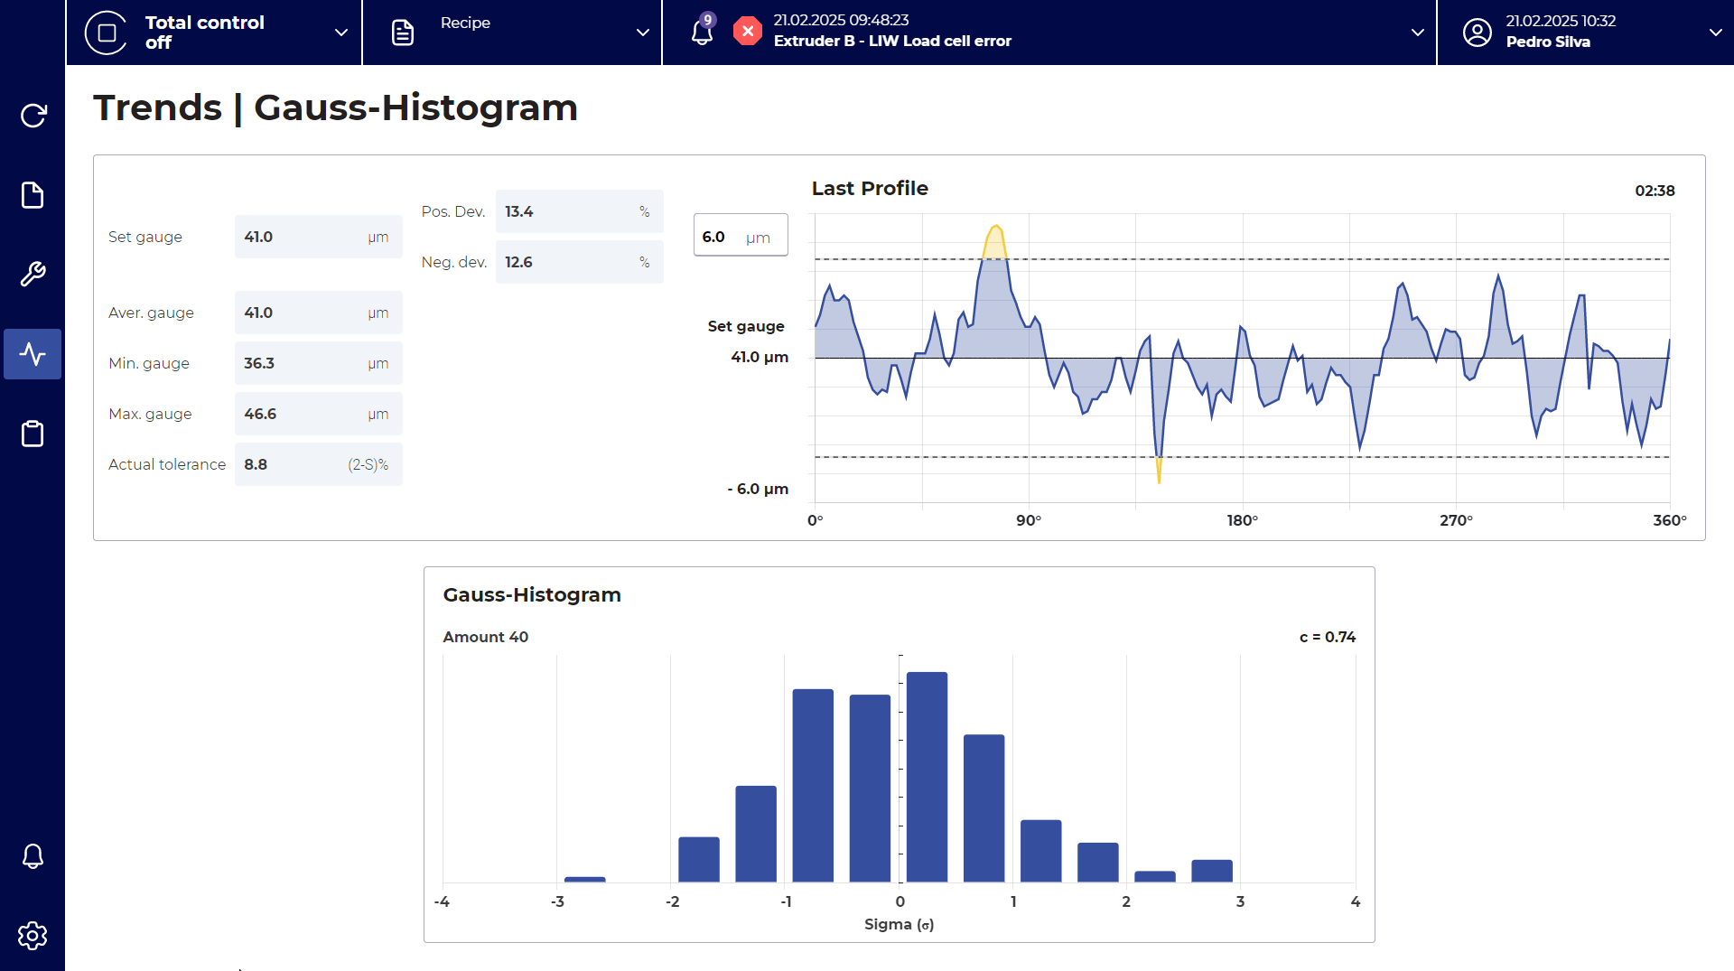The width and height of the screenshot is (1734, 971).
Task: Click the red error X icon
Action: click(x=747, y=32)
